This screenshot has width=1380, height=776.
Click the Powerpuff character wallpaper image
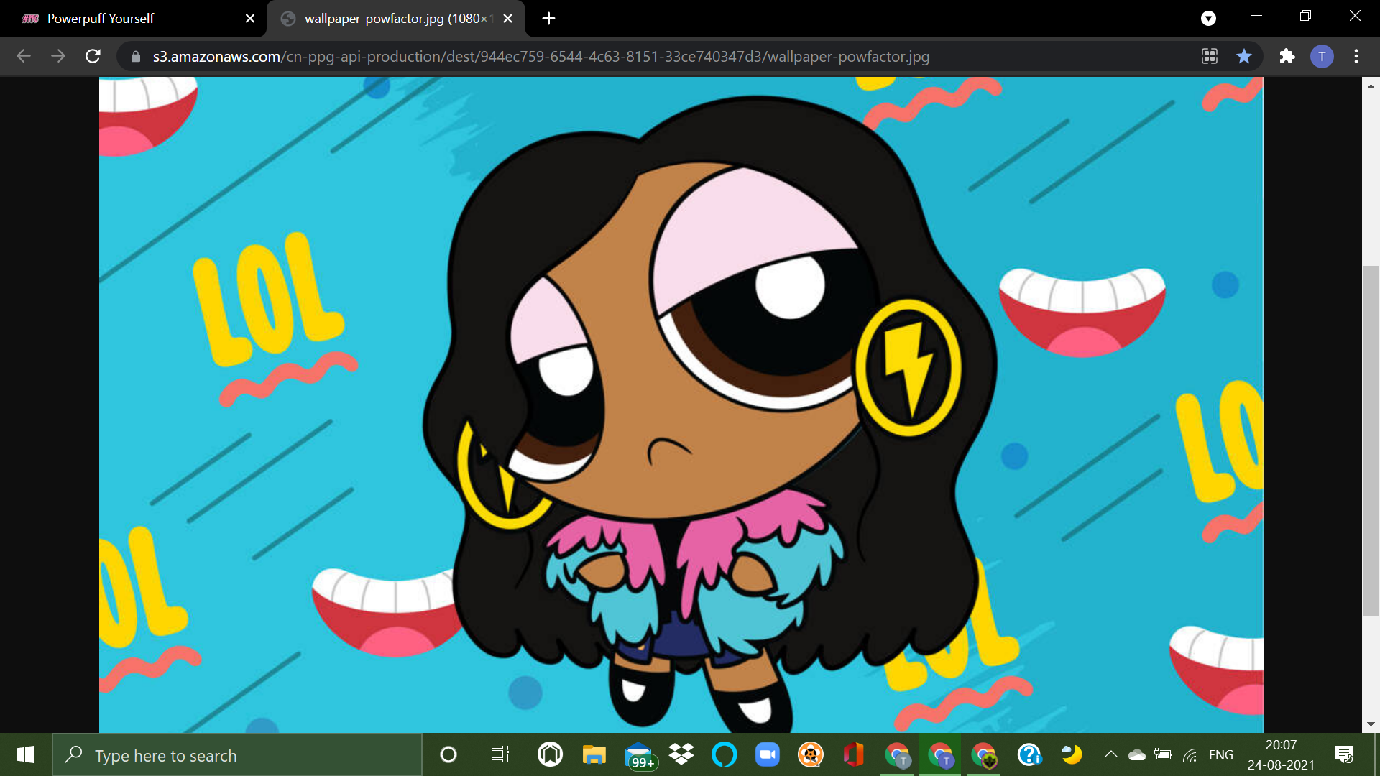pos(681,405)
